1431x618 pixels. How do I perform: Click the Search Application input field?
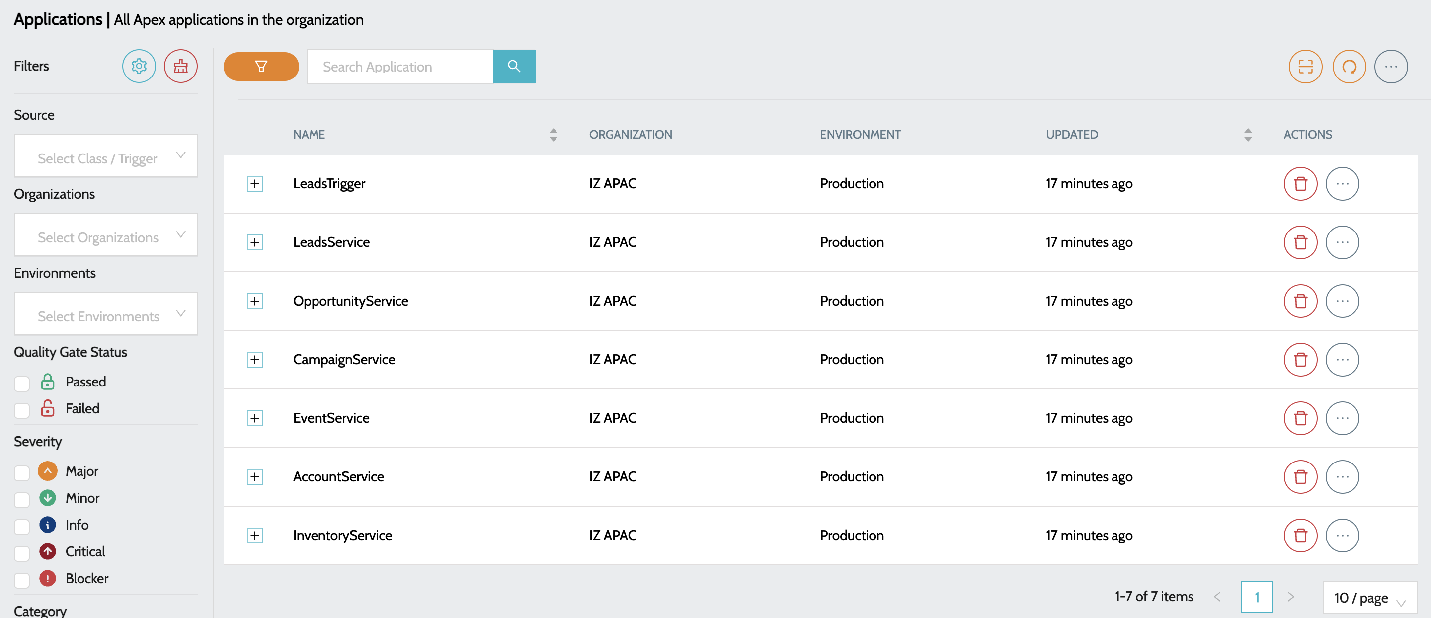(x=400, y=67)
